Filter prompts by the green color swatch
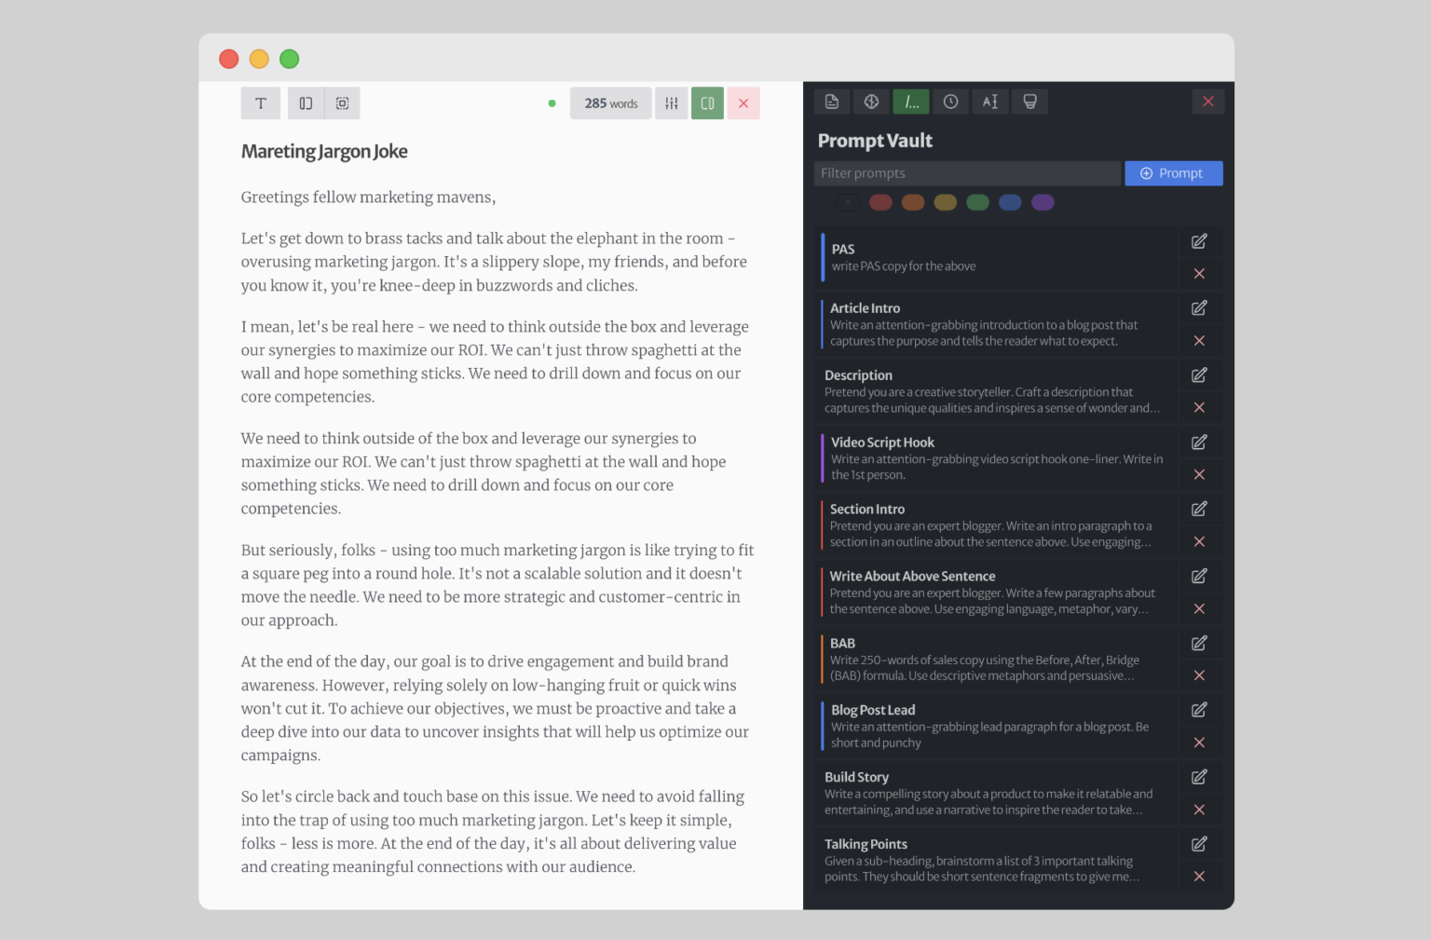Viewport: 1431px width, 940px height. point(977,202)
